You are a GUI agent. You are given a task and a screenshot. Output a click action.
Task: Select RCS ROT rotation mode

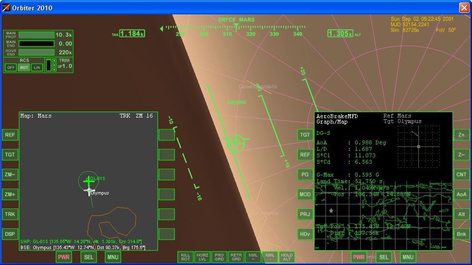[24, 67]
